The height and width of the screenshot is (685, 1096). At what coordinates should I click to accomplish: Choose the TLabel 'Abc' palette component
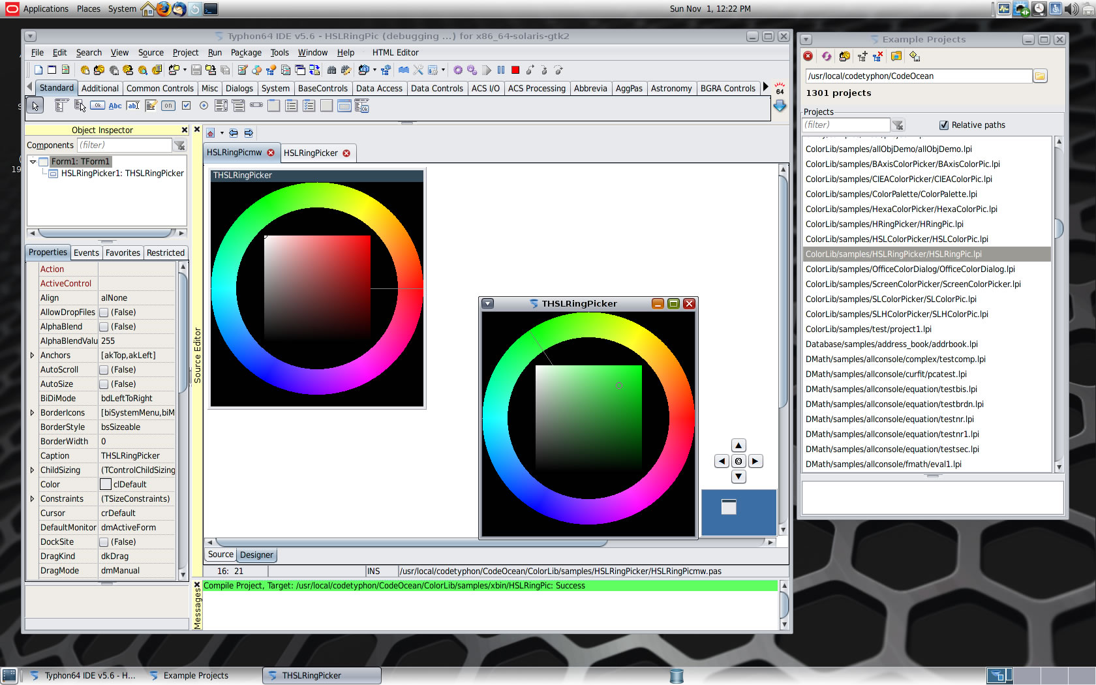(x=115, y=106)
